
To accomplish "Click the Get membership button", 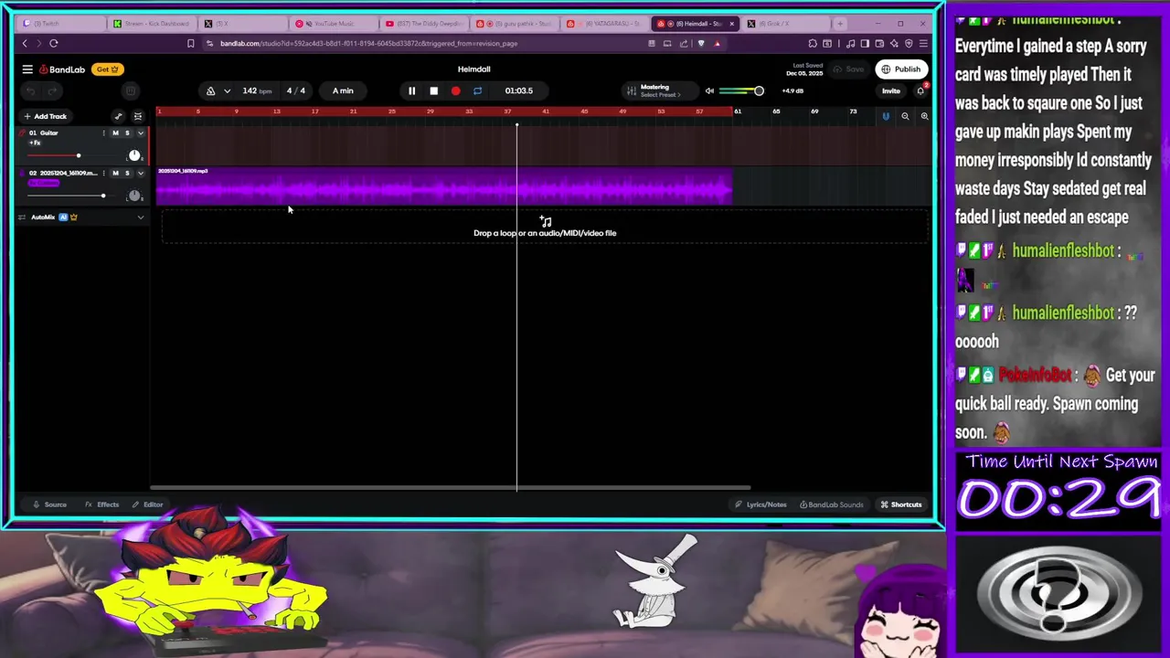I will [107, 69].
